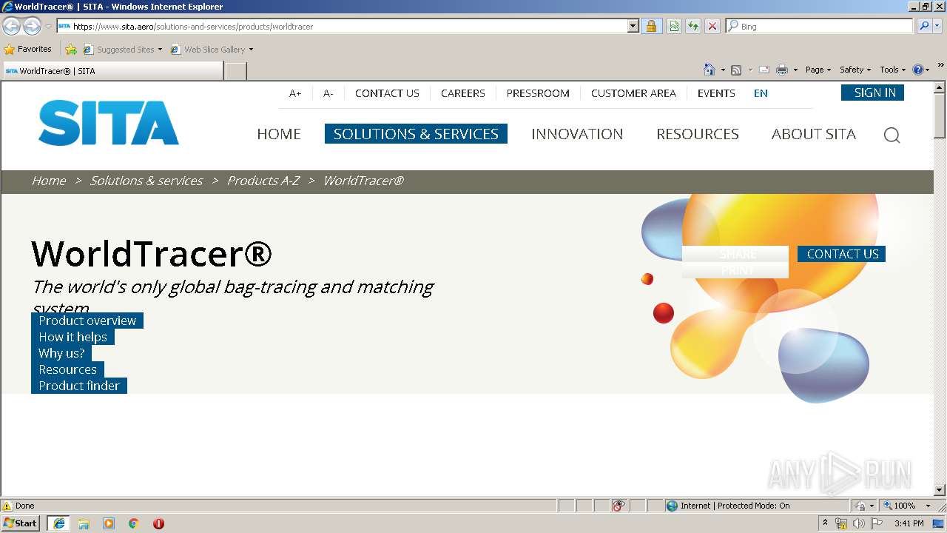The image size is (947, 533).
Task: Open the Windows Start button
Action: pos(21,523)
